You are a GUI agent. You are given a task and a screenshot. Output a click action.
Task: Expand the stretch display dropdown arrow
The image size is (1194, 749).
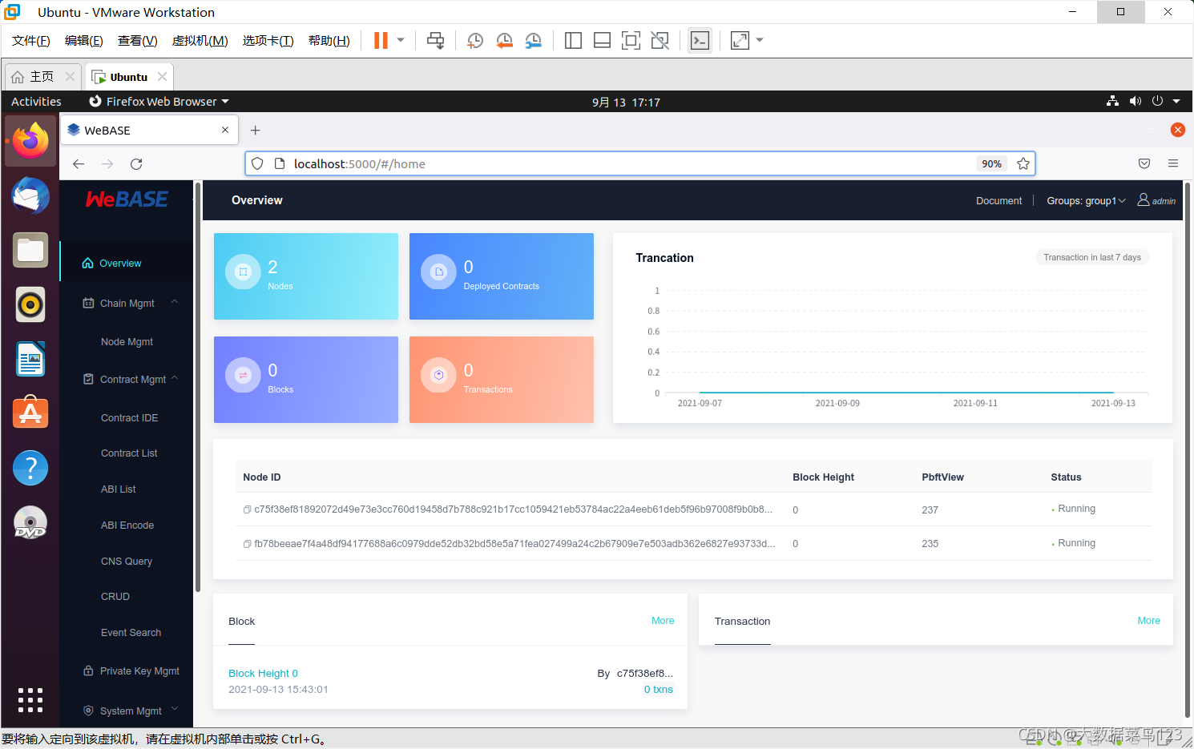[x=760, y=40]
